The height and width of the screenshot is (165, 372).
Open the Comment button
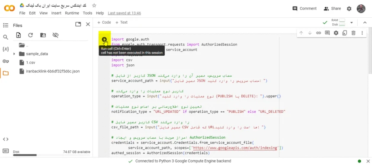tap(305, 9)
